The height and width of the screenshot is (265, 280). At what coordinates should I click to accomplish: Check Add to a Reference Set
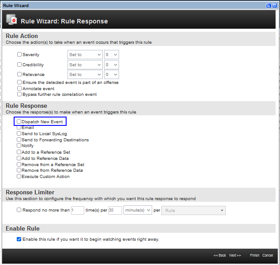19,152
